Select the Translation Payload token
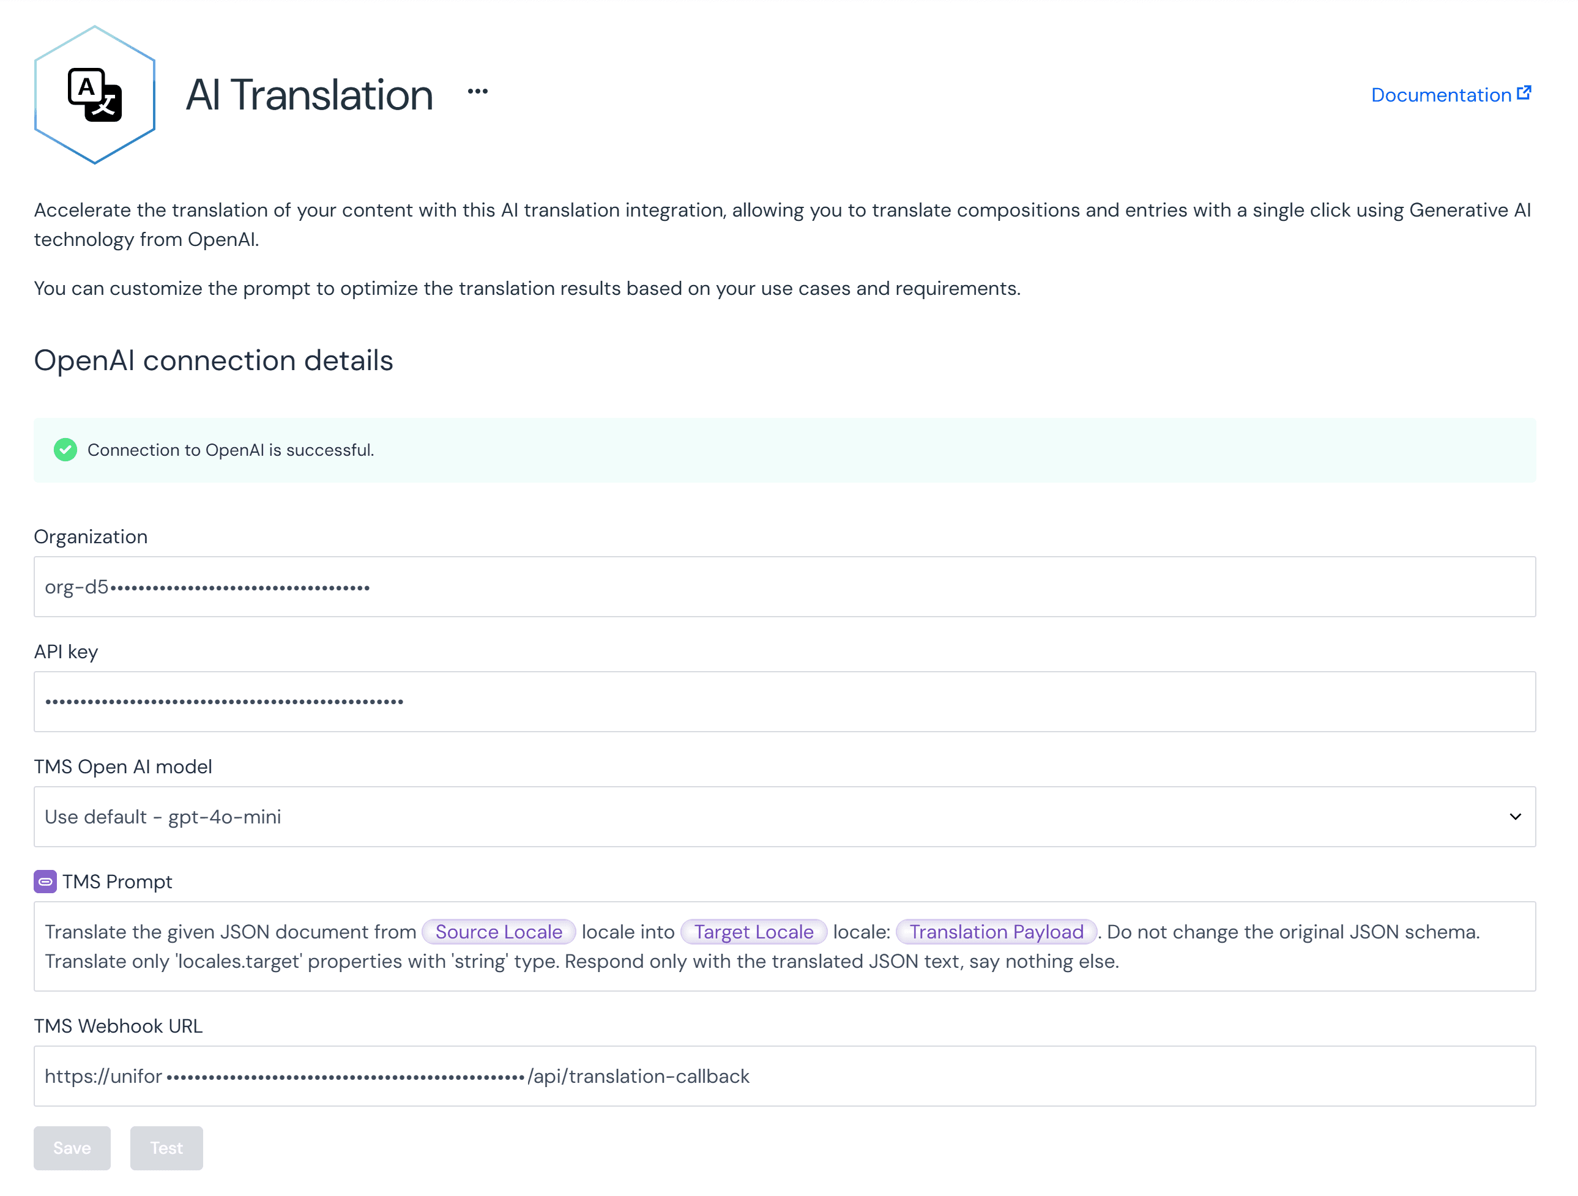The height and width of the screenshot is (1196, 1578). point(996,931)
